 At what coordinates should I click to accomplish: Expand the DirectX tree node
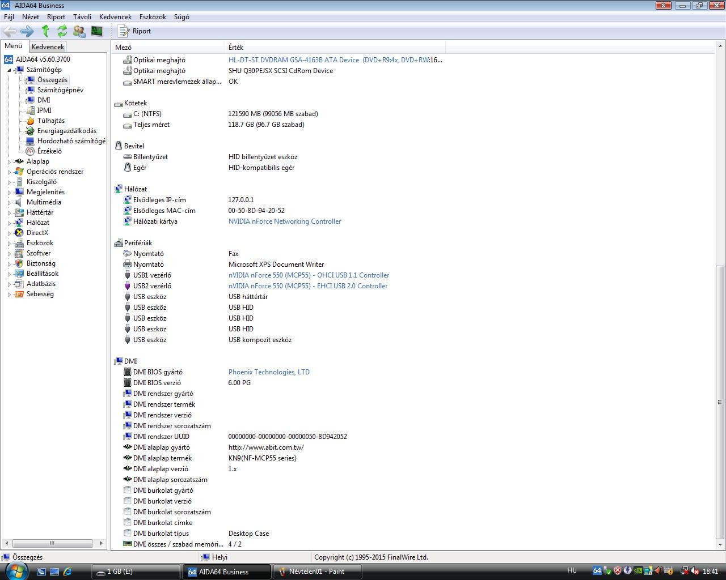[x=9, y=233]
